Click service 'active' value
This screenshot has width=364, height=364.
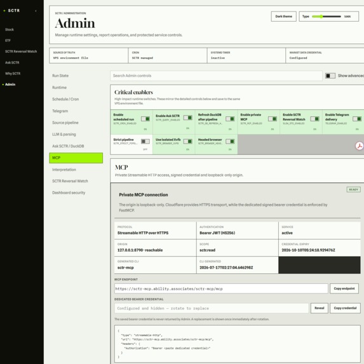[287, 233]
